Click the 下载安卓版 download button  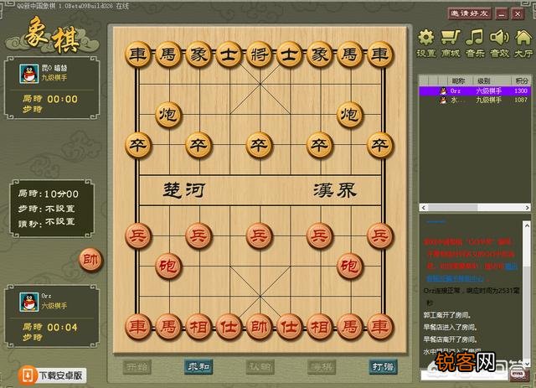coord(52,375)
